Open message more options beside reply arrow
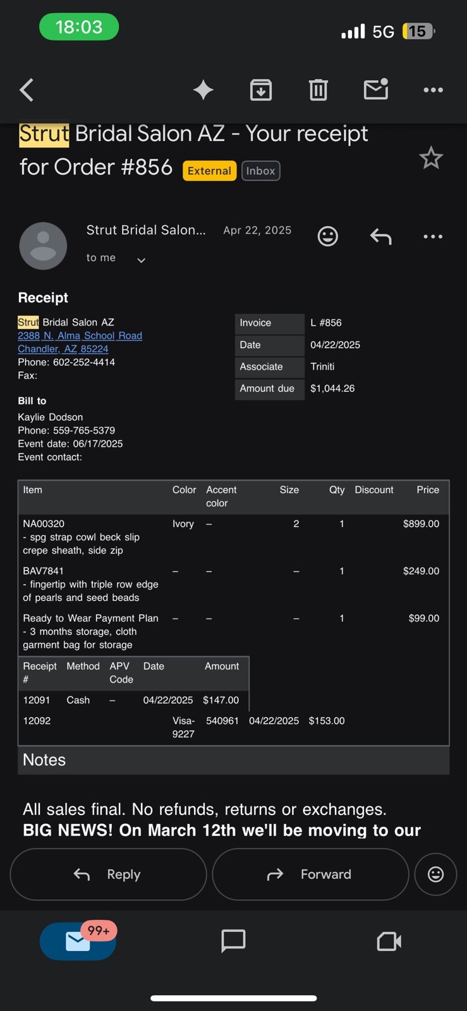This screenshot has width=467, height=1011. (433, 236)
